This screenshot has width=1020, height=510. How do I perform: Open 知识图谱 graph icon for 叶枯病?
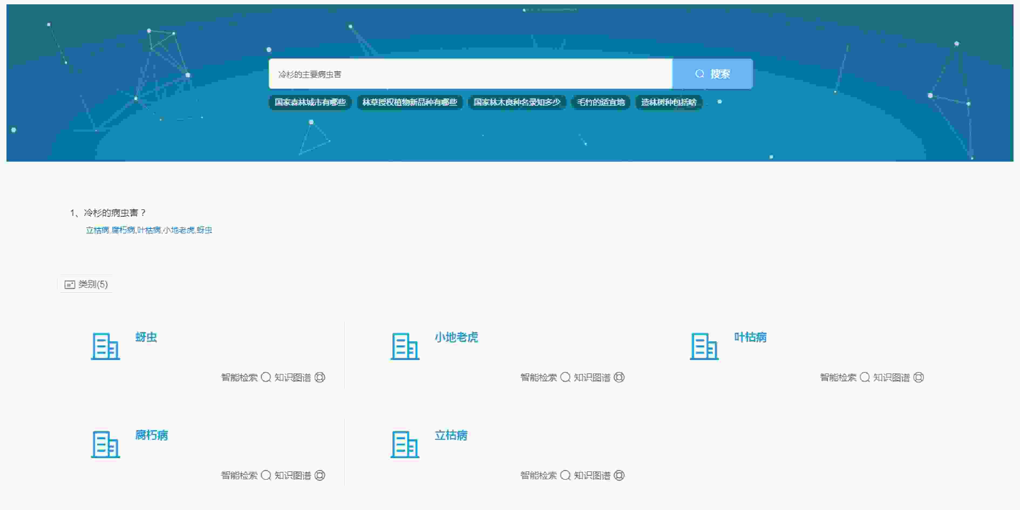click(918, 377)
